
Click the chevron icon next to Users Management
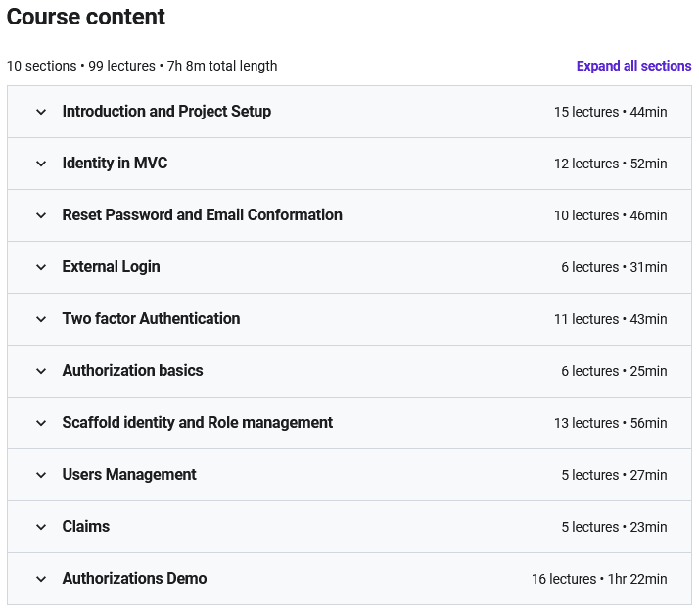point(41,475)
